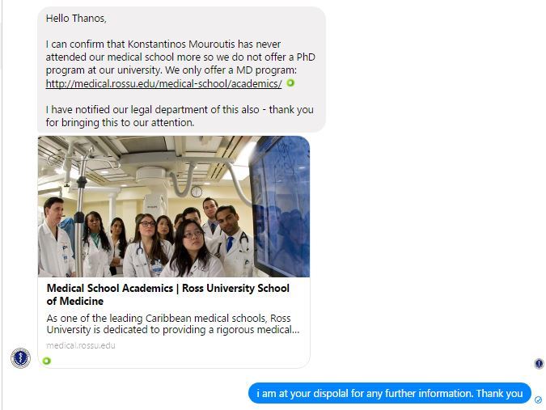Click the gray medical.rossu.edu domain label
This screenshot has width=546, height=410.
(80, 345)
